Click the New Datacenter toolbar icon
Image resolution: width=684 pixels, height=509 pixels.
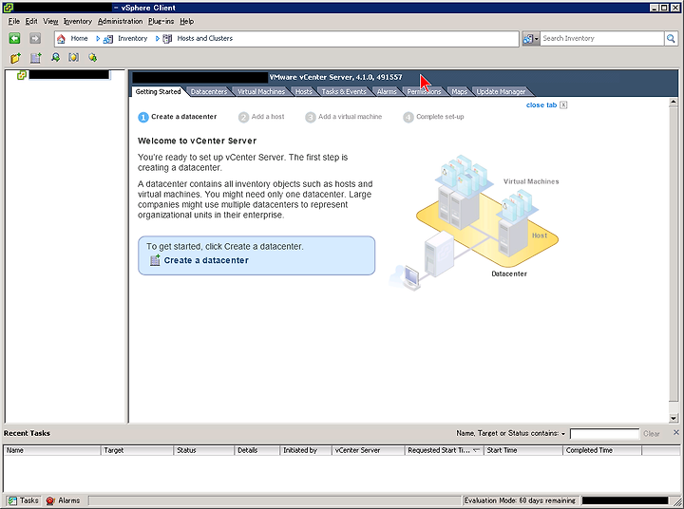[36, 58]
